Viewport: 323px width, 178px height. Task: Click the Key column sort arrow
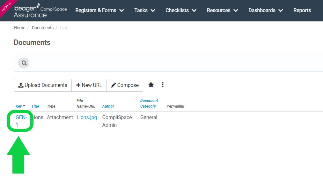tap(24, 106)
